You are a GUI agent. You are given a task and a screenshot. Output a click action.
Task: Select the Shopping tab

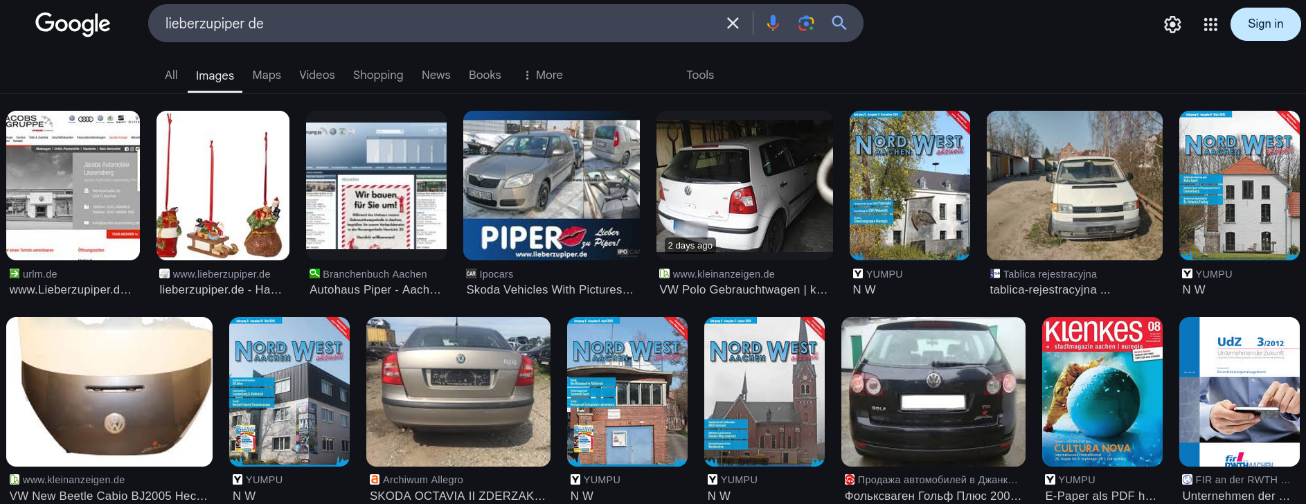[377, 75]
